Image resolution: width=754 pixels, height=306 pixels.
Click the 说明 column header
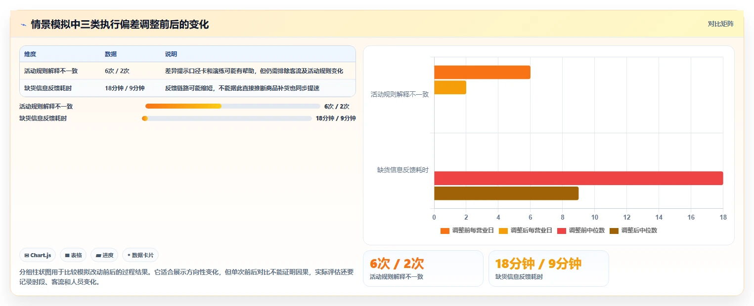[171, 54]
